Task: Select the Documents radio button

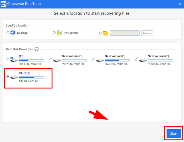Action: (x=54, y=33)
